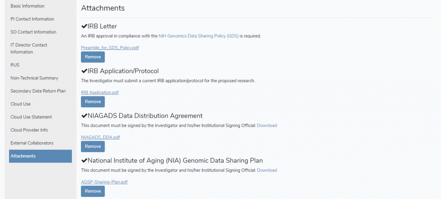This screenshot has width=441, height=199.
Task: Click checkmark beside NIA Genomic Data Sharing Plan
Action: click(84, 161)
